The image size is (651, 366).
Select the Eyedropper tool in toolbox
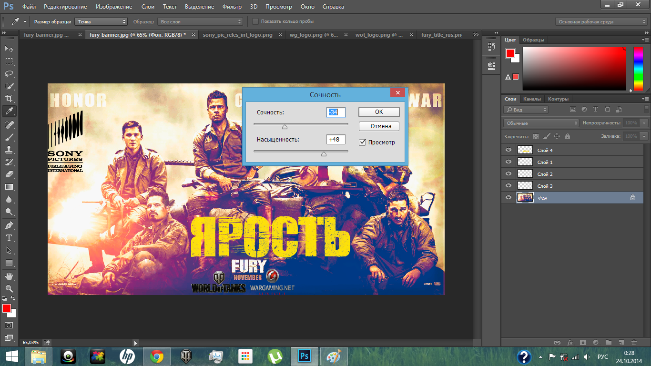coord(9,111)
